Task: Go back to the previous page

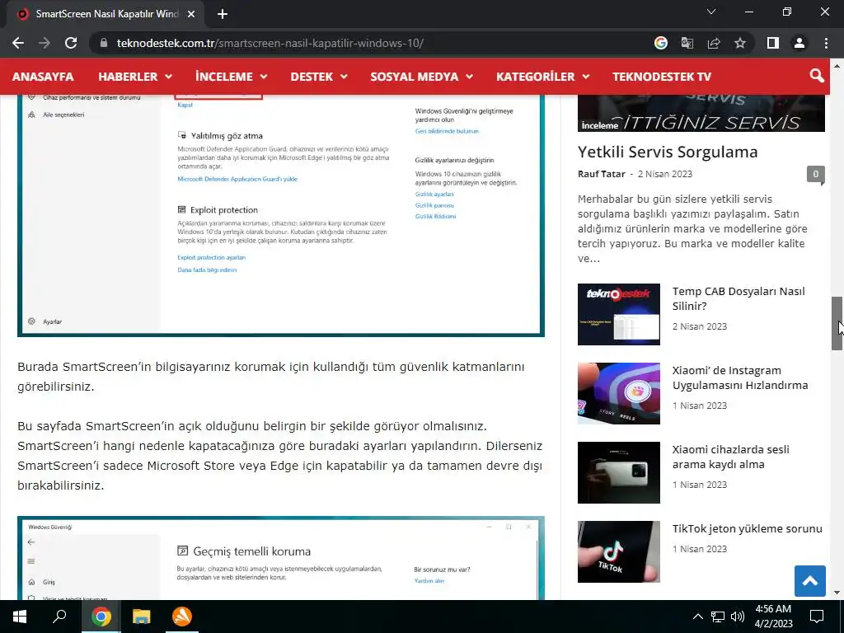Action: point(18,43)
